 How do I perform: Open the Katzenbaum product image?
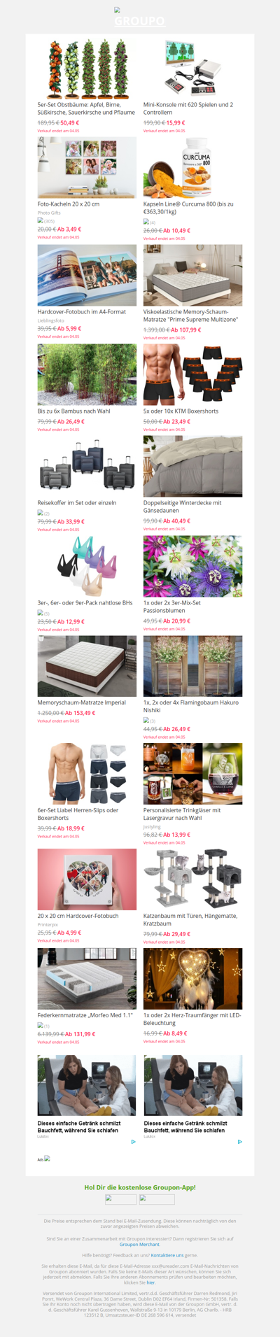193,879
